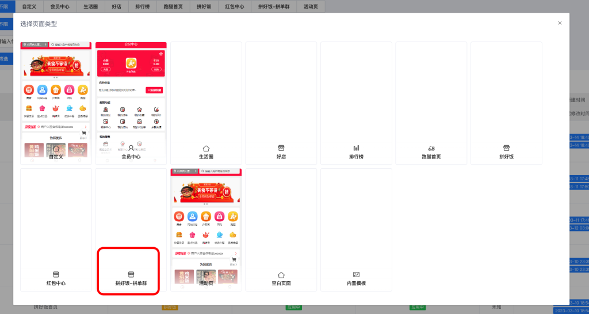
Task: Switch to the 红包中心 tab
Action: [x=234, y=7]
